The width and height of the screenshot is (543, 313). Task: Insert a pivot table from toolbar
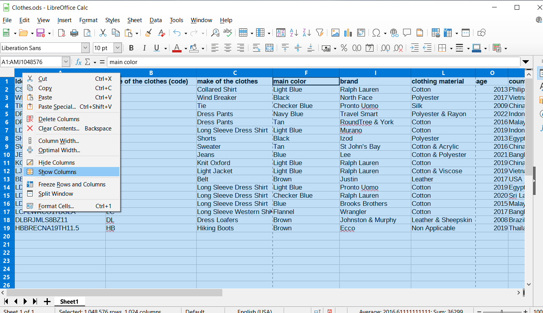pyautogui.click(x=361, y=33)
